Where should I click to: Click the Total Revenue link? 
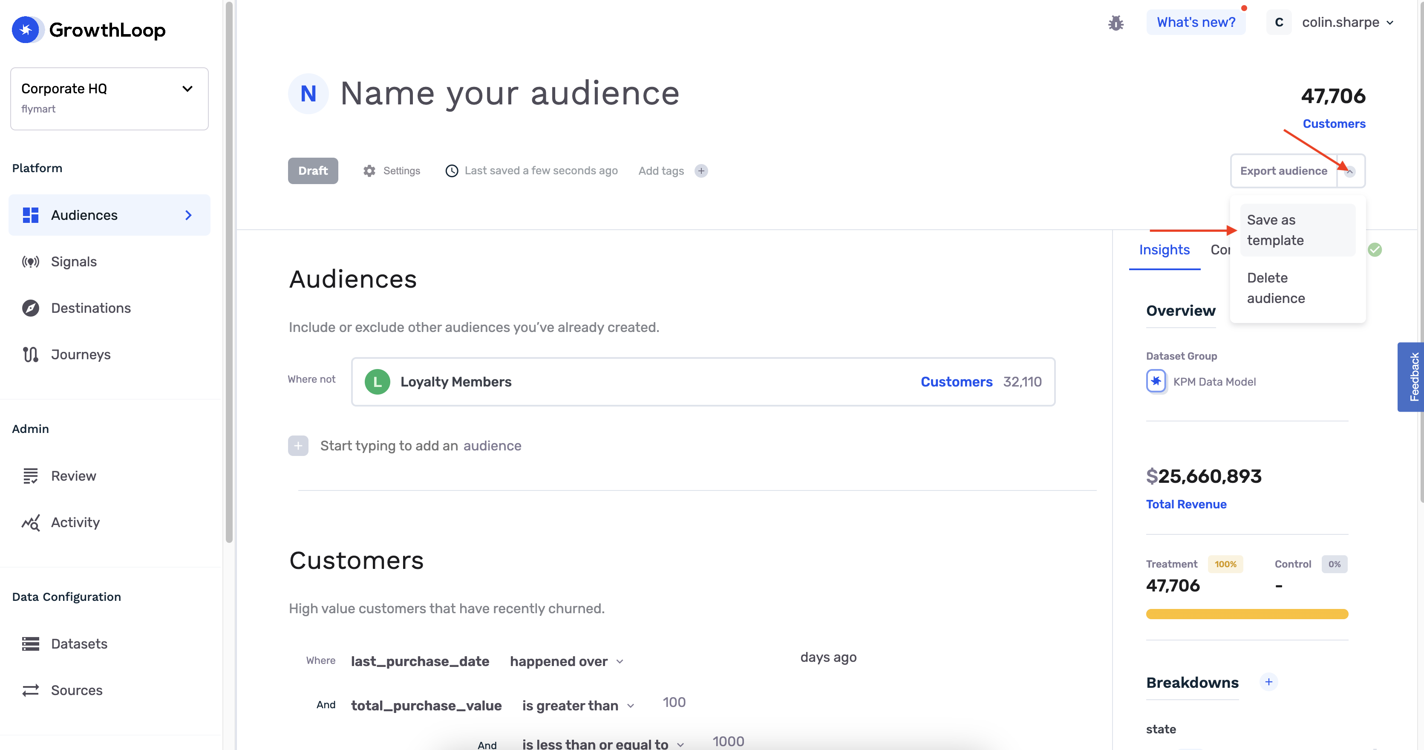pos(1186,504)
